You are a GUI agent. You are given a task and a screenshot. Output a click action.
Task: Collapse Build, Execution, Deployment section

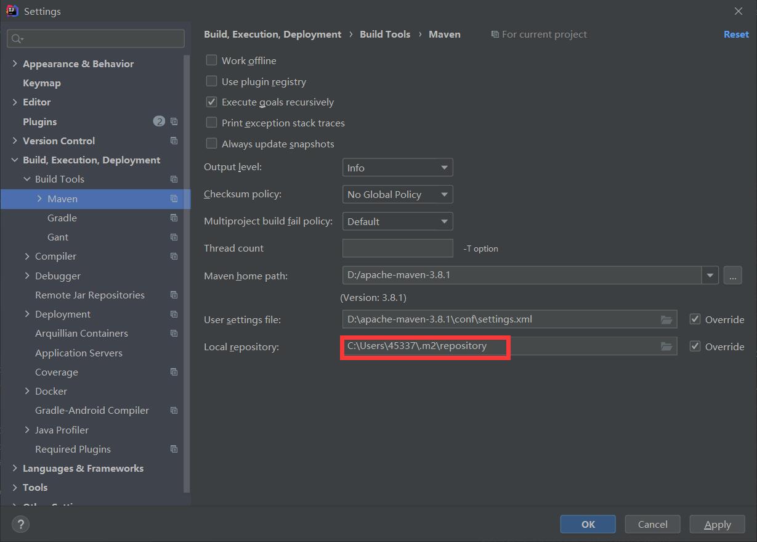tap(15, 160)
